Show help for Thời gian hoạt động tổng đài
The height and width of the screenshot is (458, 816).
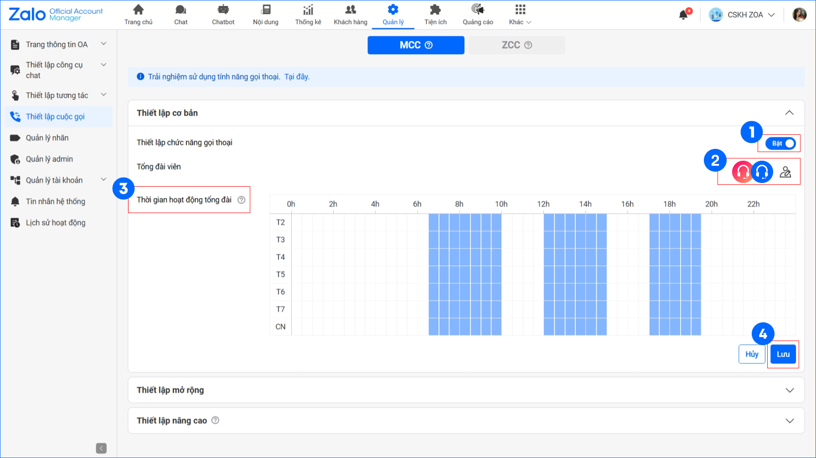pos(242,200)
